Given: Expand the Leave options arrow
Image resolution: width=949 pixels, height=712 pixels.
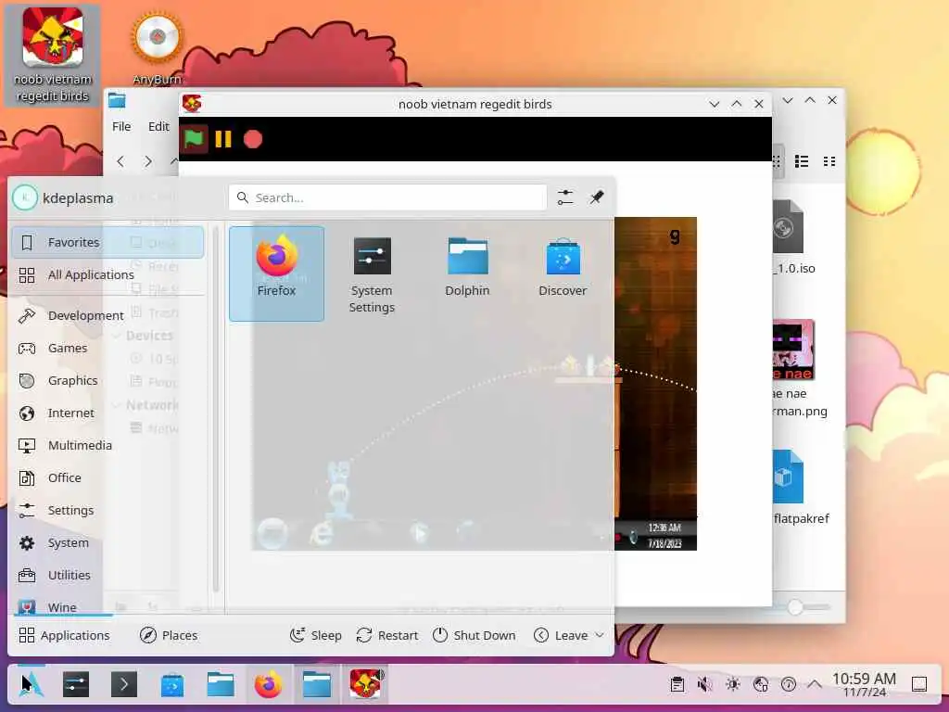Looking at the screenshot, I should click(x=600, y=635).
